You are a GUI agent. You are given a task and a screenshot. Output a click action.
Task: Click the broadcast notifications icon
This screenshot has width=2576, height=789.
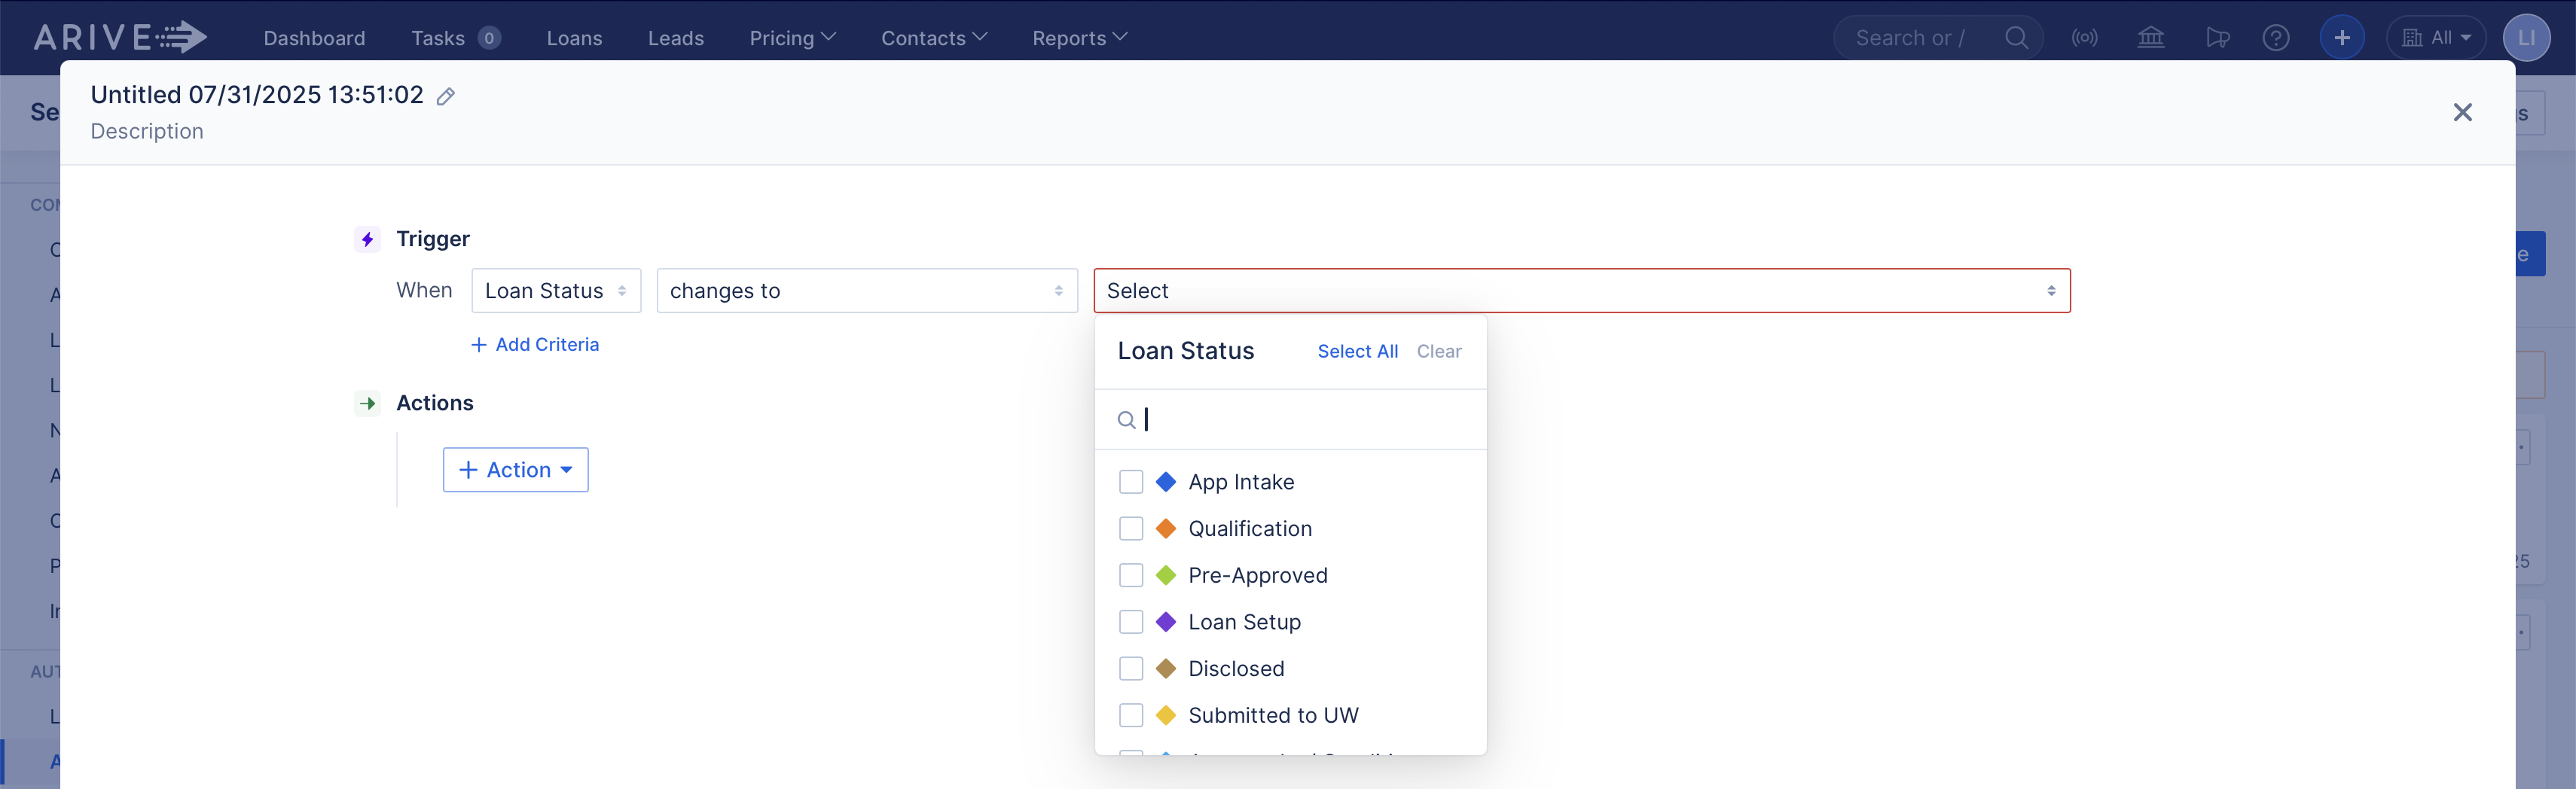2086,37
